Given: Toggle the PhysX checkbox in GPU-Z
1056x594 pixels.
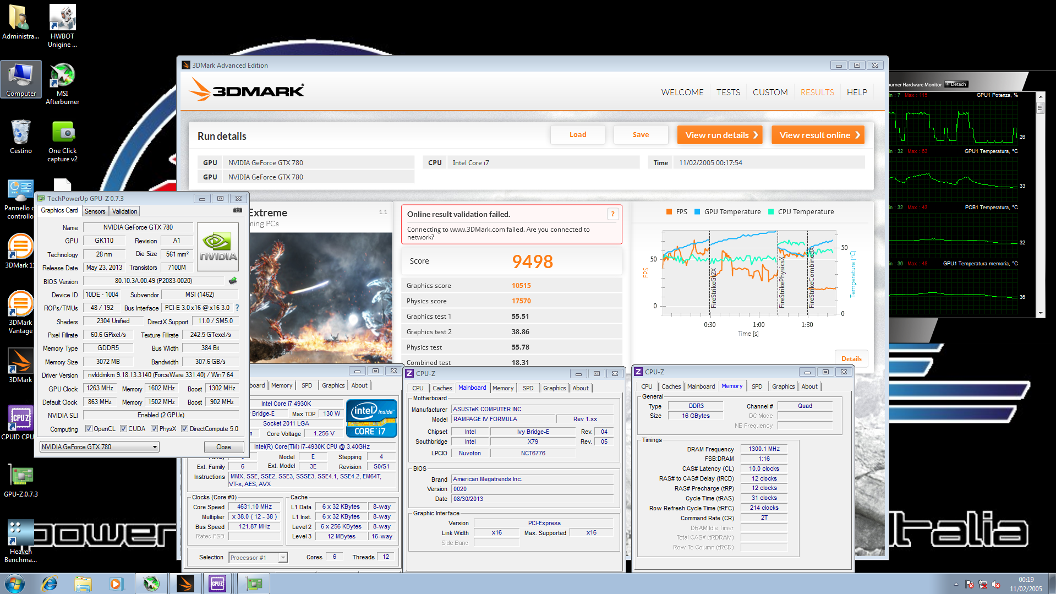Looking at the screenshot, I should [155, 429].
